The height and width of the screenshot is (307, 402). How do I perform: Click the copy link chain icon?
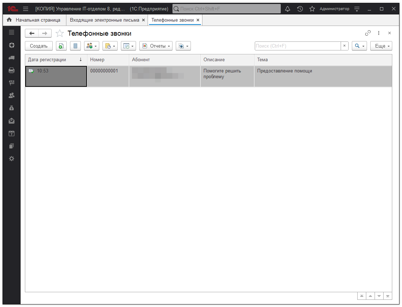[x=368, y=33]
